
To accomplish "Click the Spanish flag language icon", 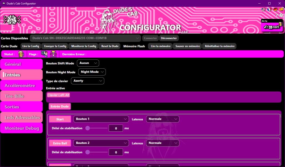I will pos(281,9).
